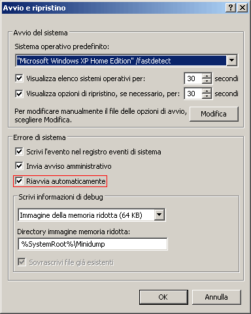Decrease seconds for elenco sistemi operativi
This screenshot has width=251, height=314.
tap(207, 81)
